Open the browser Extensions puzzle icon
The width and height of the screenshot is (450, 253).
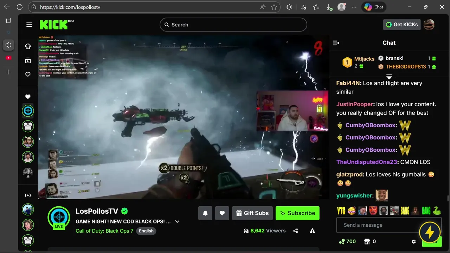289,7
